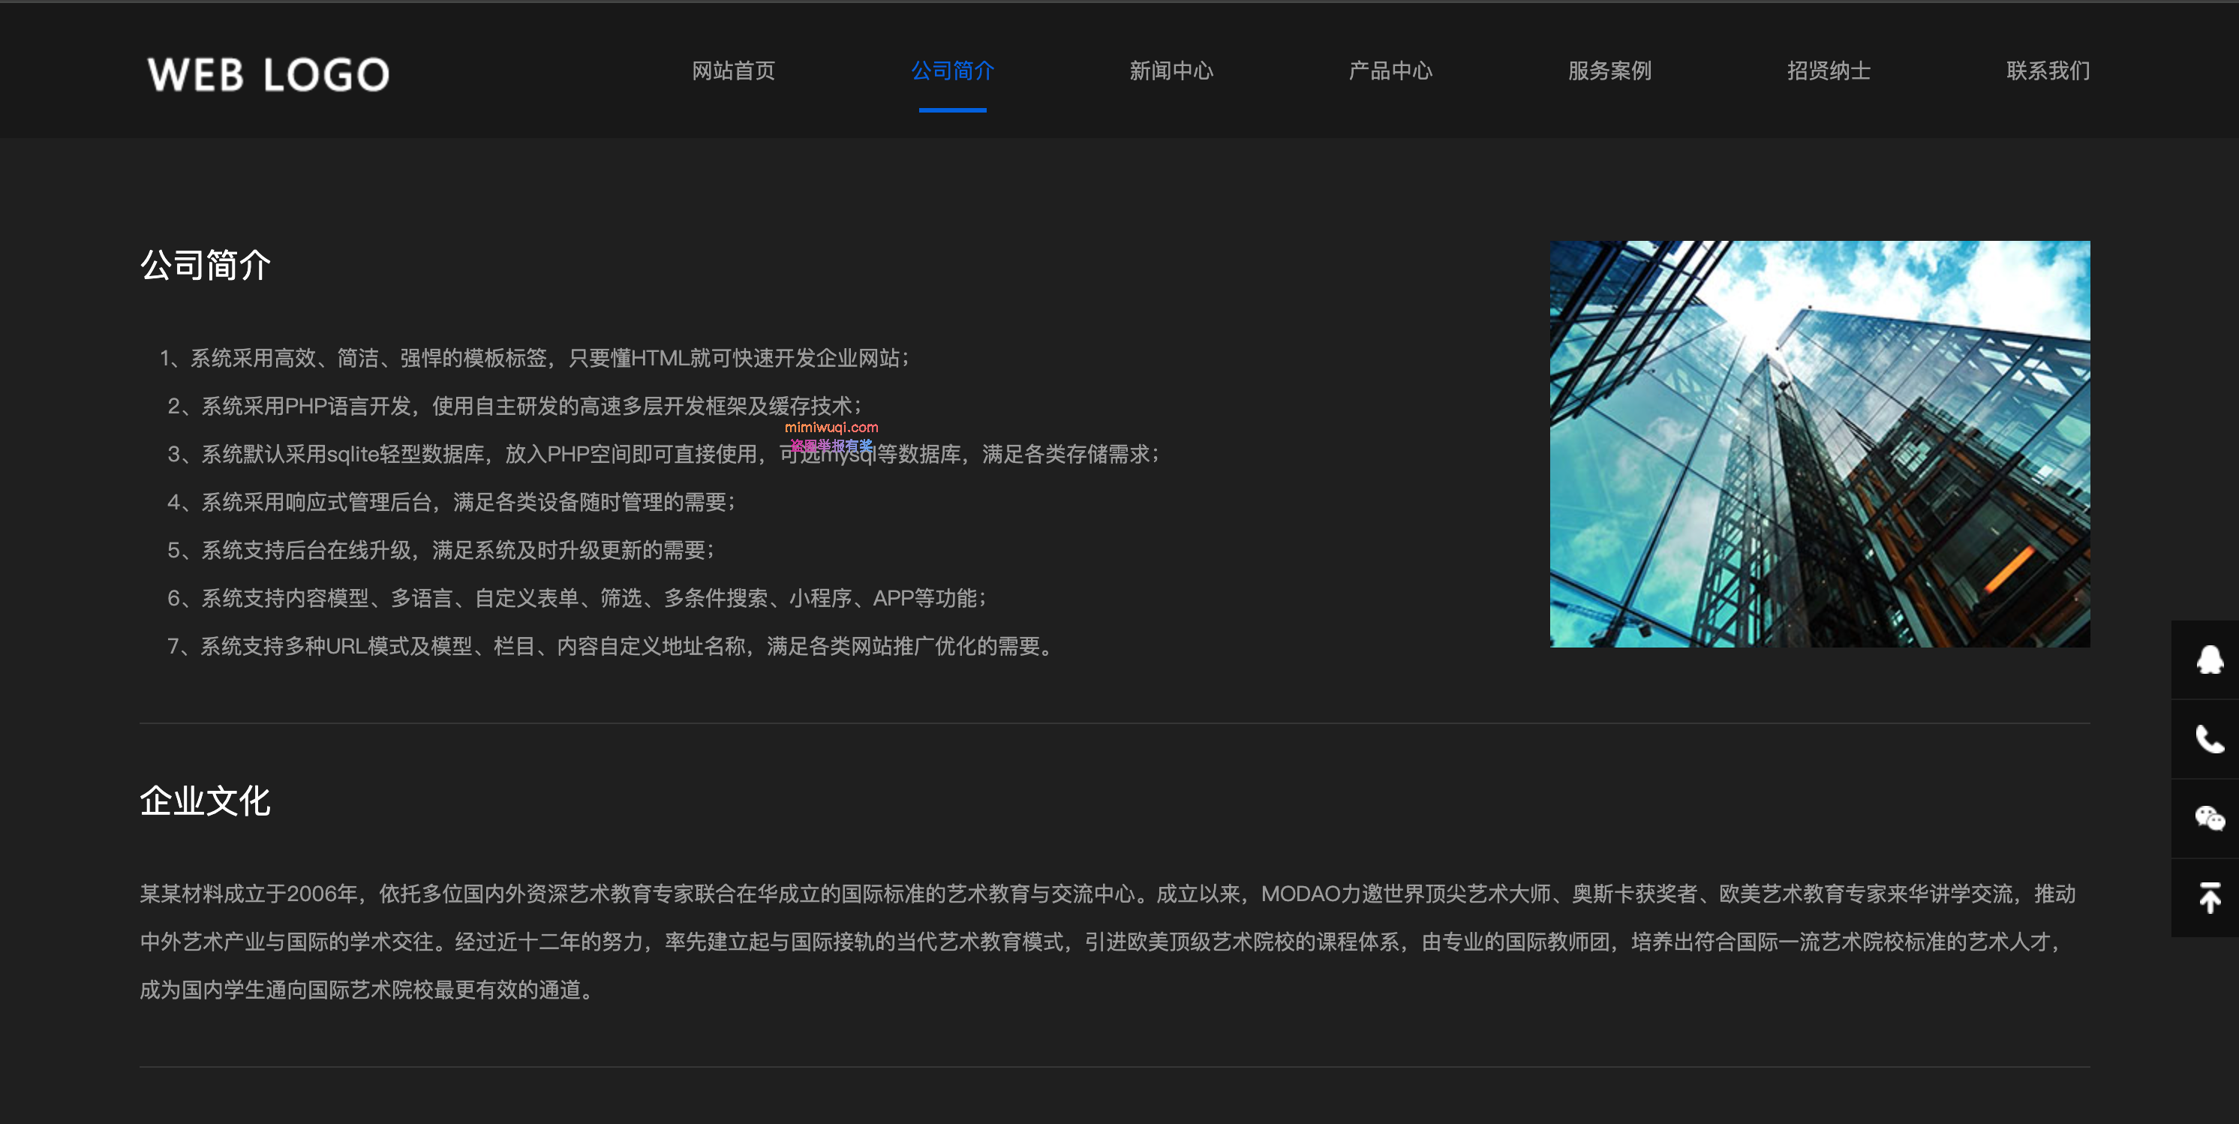Click the WEB LOGO site logo
The height and width of the screenshot is (1124, 2239).
coord(269,75)
